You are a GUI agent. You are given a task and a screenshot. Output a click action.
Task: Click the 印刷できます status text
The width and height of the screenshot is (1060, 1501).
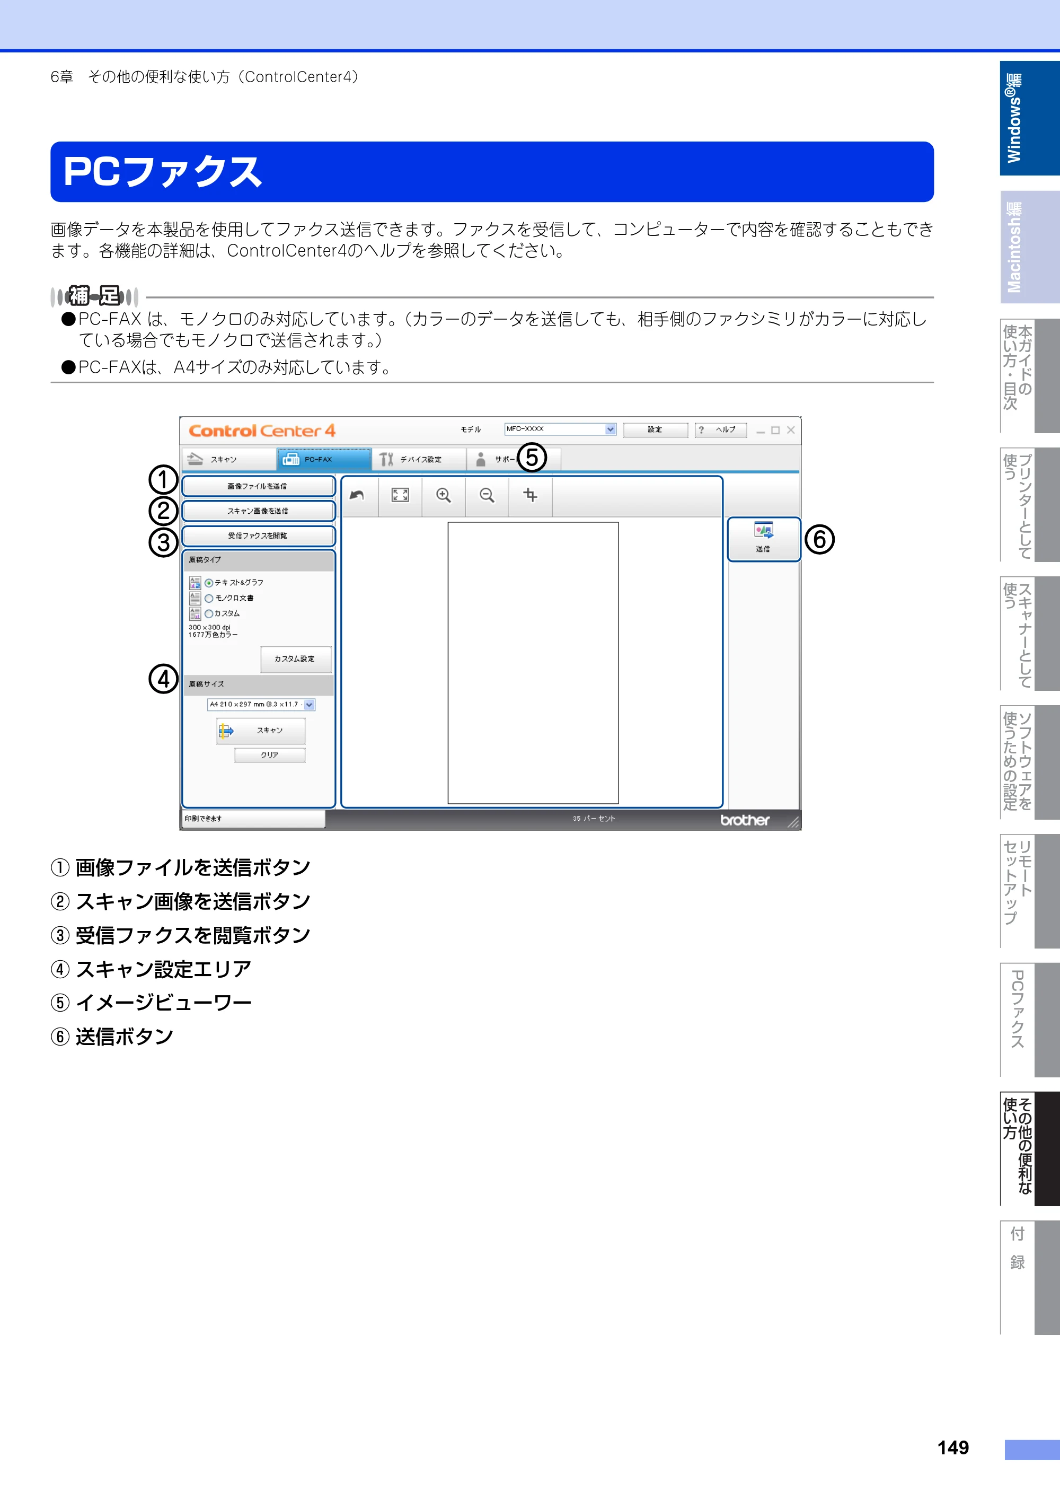pyautogui.click(x=203, y=819)
